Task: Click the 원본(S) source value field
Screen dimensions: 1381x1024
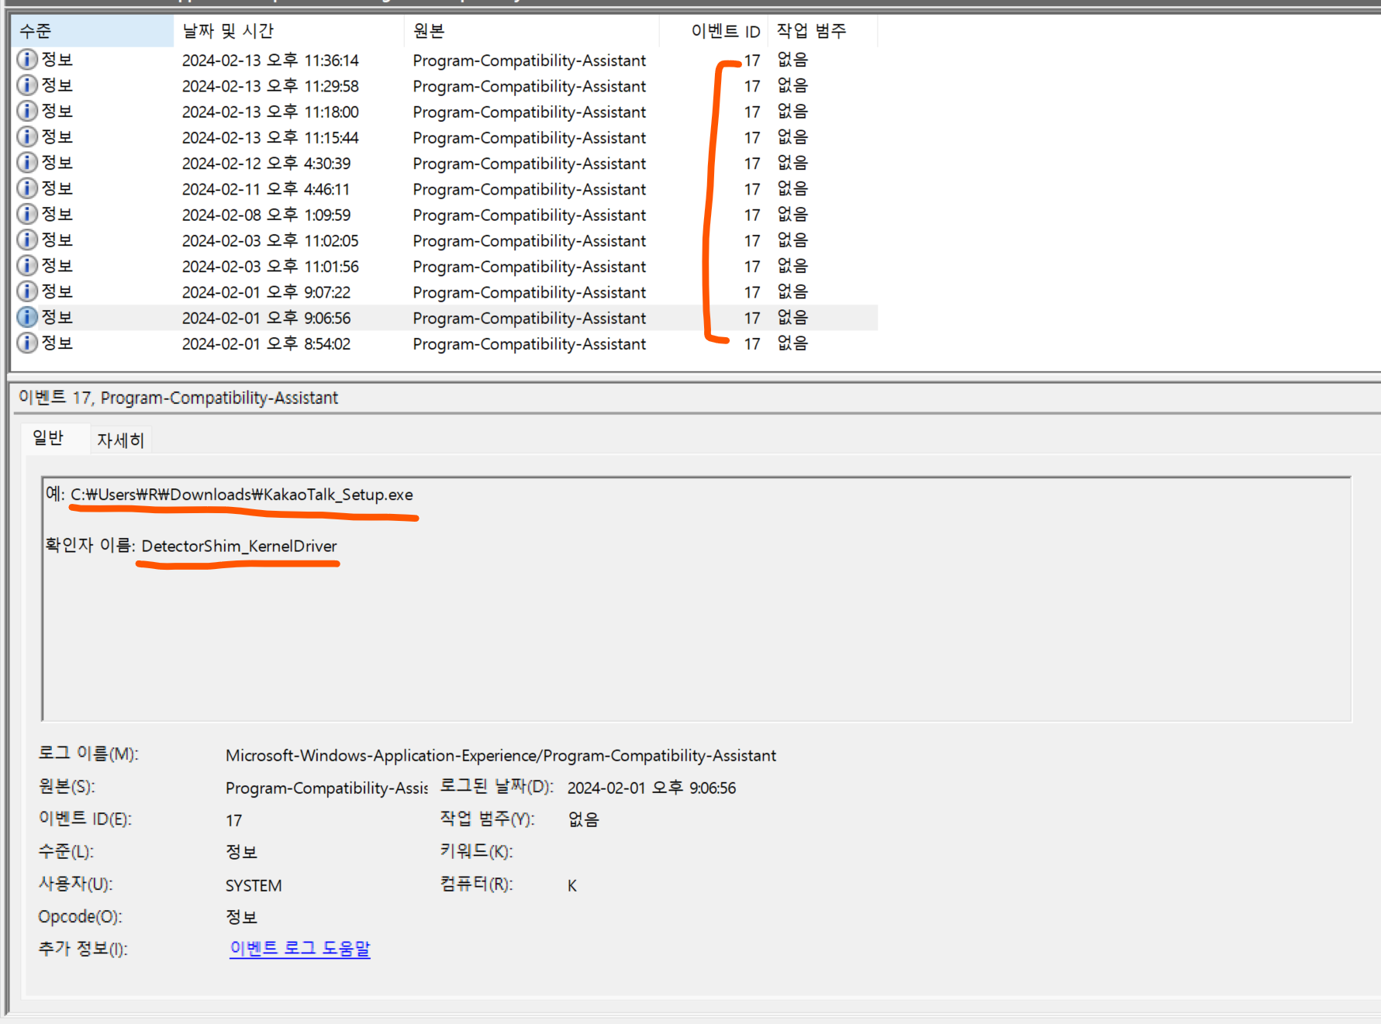Action: 326,788
